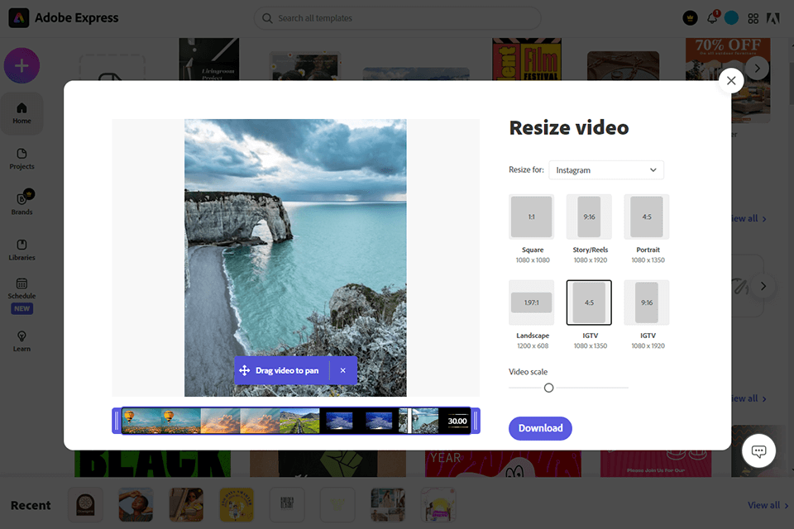Viewport: 794px width, 529px height.
Task: Open the Home section in the sidebar
Action: pos(22,113)
